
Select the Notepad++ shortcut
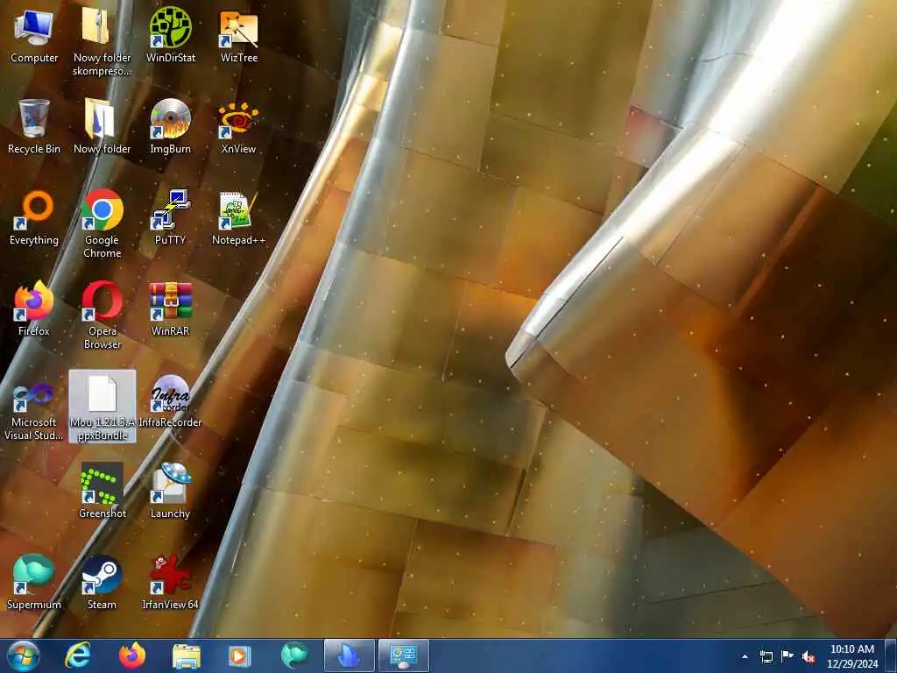pos(238,218)
